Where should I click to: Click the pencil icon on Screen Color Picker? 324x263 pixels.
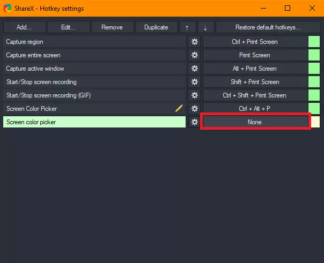click(179, 109)
